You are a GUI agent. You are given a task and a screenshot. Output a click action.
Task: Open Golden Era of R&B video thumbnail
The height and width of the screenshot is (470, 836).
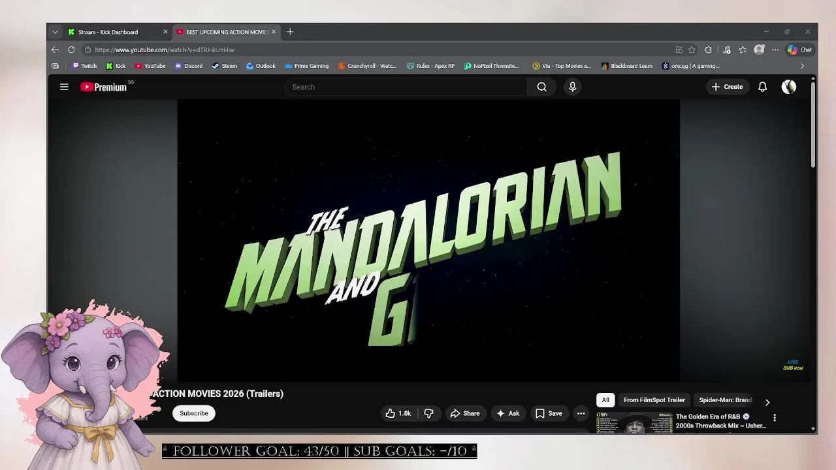click(634, 422)
